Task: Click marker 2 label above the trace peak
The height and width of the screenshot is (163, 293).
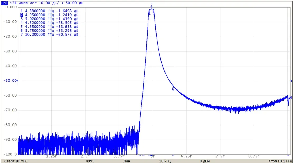Action: [151, 5]
